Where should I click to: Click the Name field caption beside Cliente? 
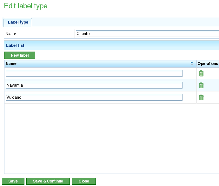click(10, 34)
